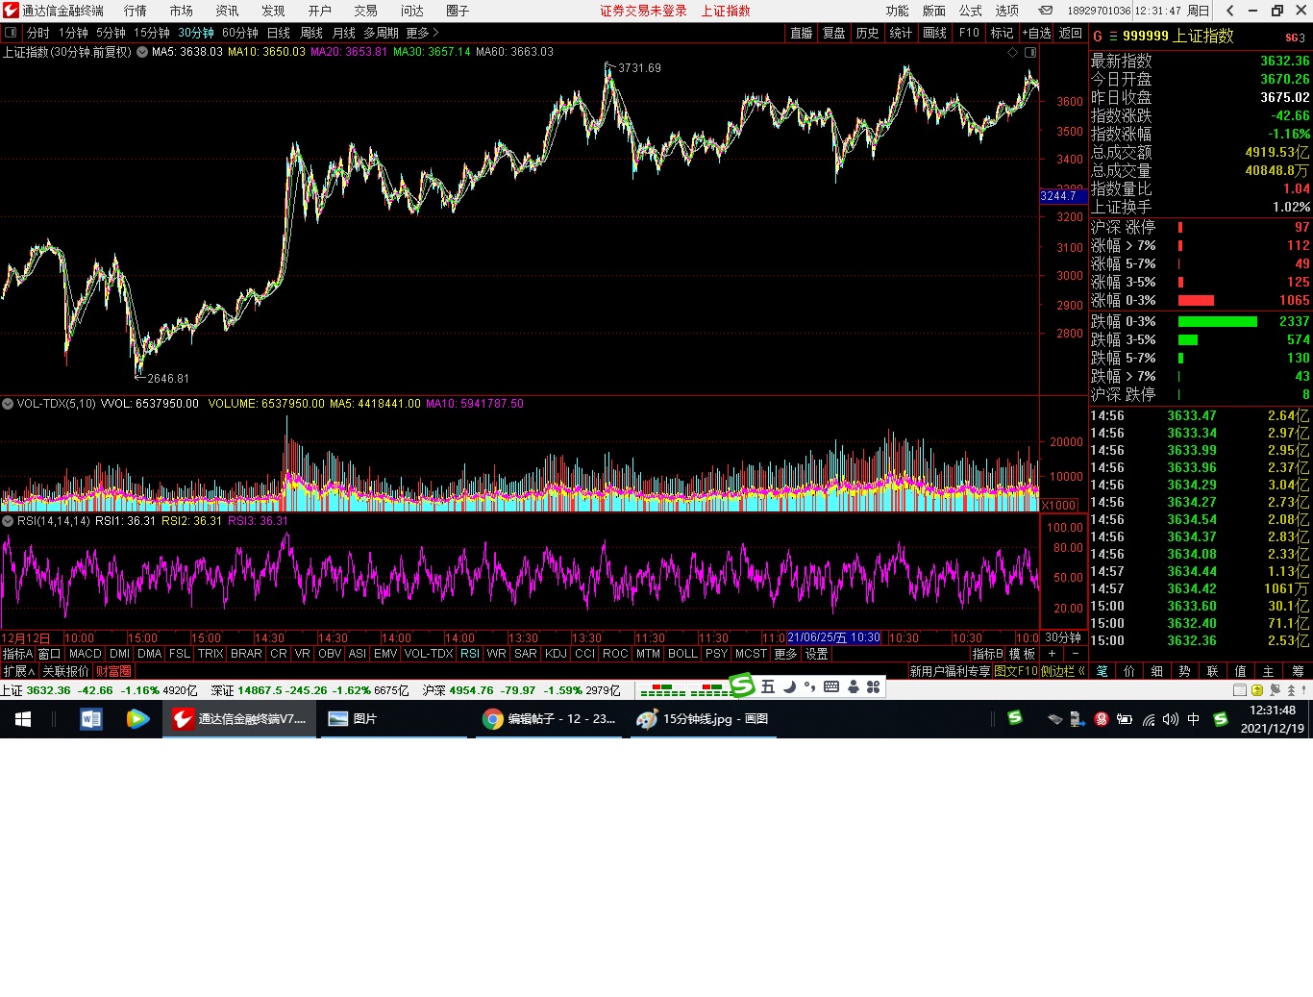Click the 返回 back button

click(1071, 33)
